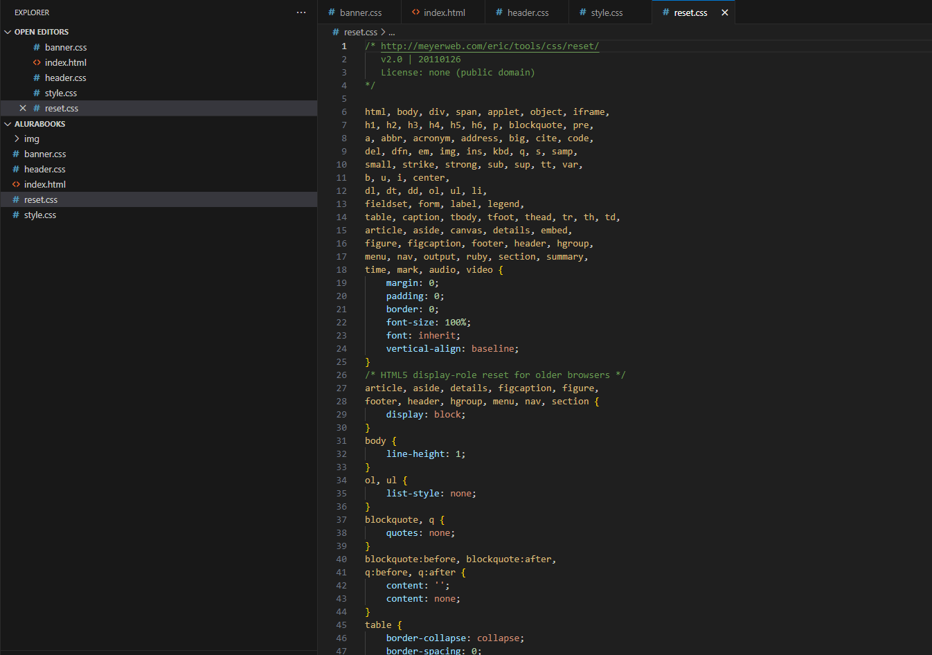Click CSS icon beside header.css in Open Editors

click(37, 78)
